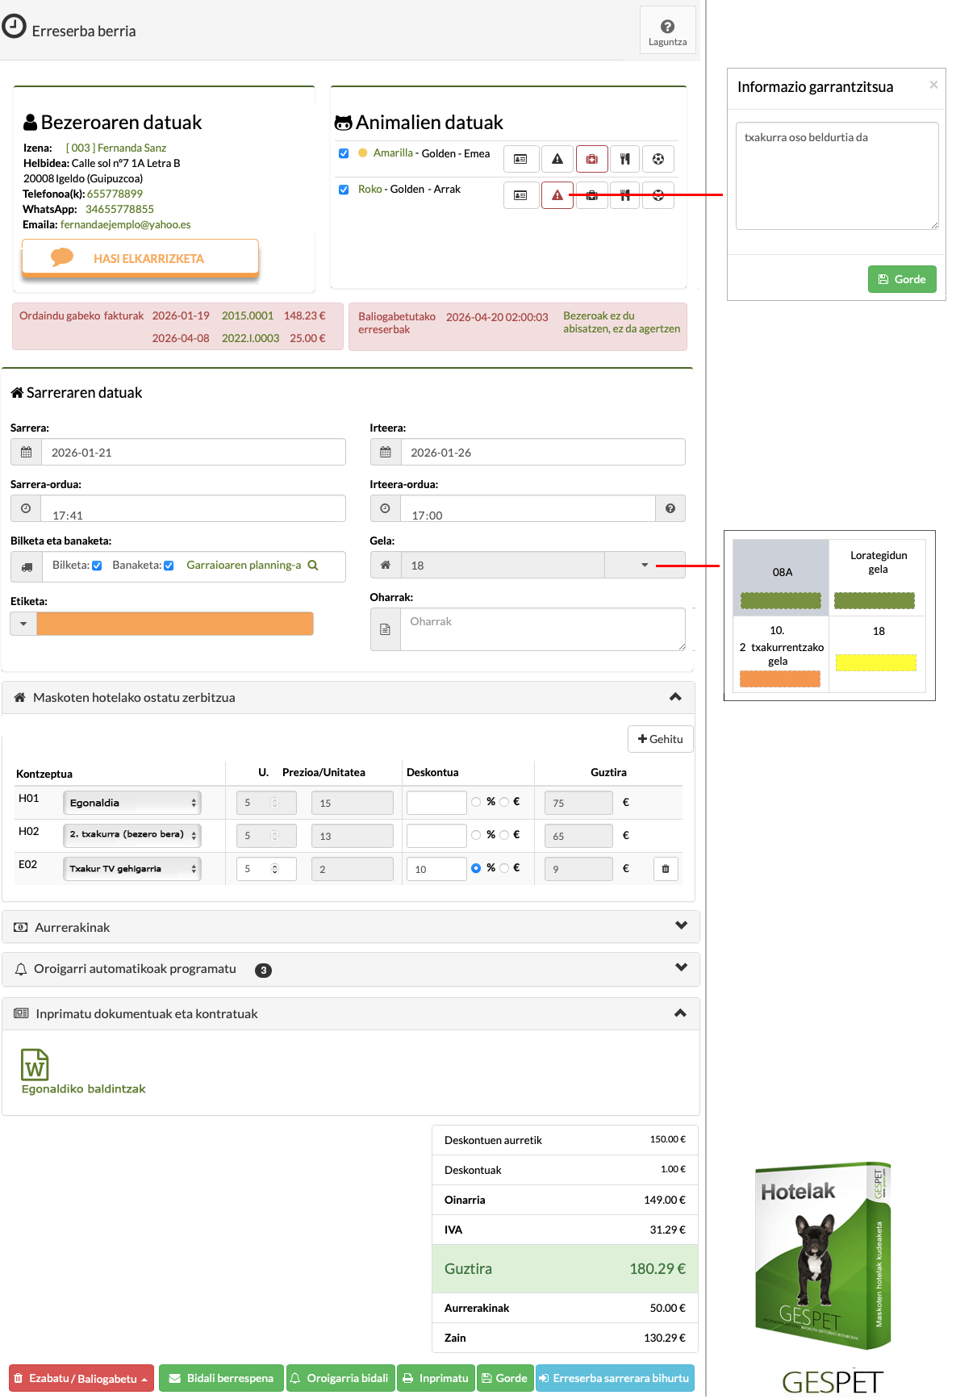The image size is (956, 1399).
Task: Toggle the Bilketa checkbox
Action: [97, 566]
